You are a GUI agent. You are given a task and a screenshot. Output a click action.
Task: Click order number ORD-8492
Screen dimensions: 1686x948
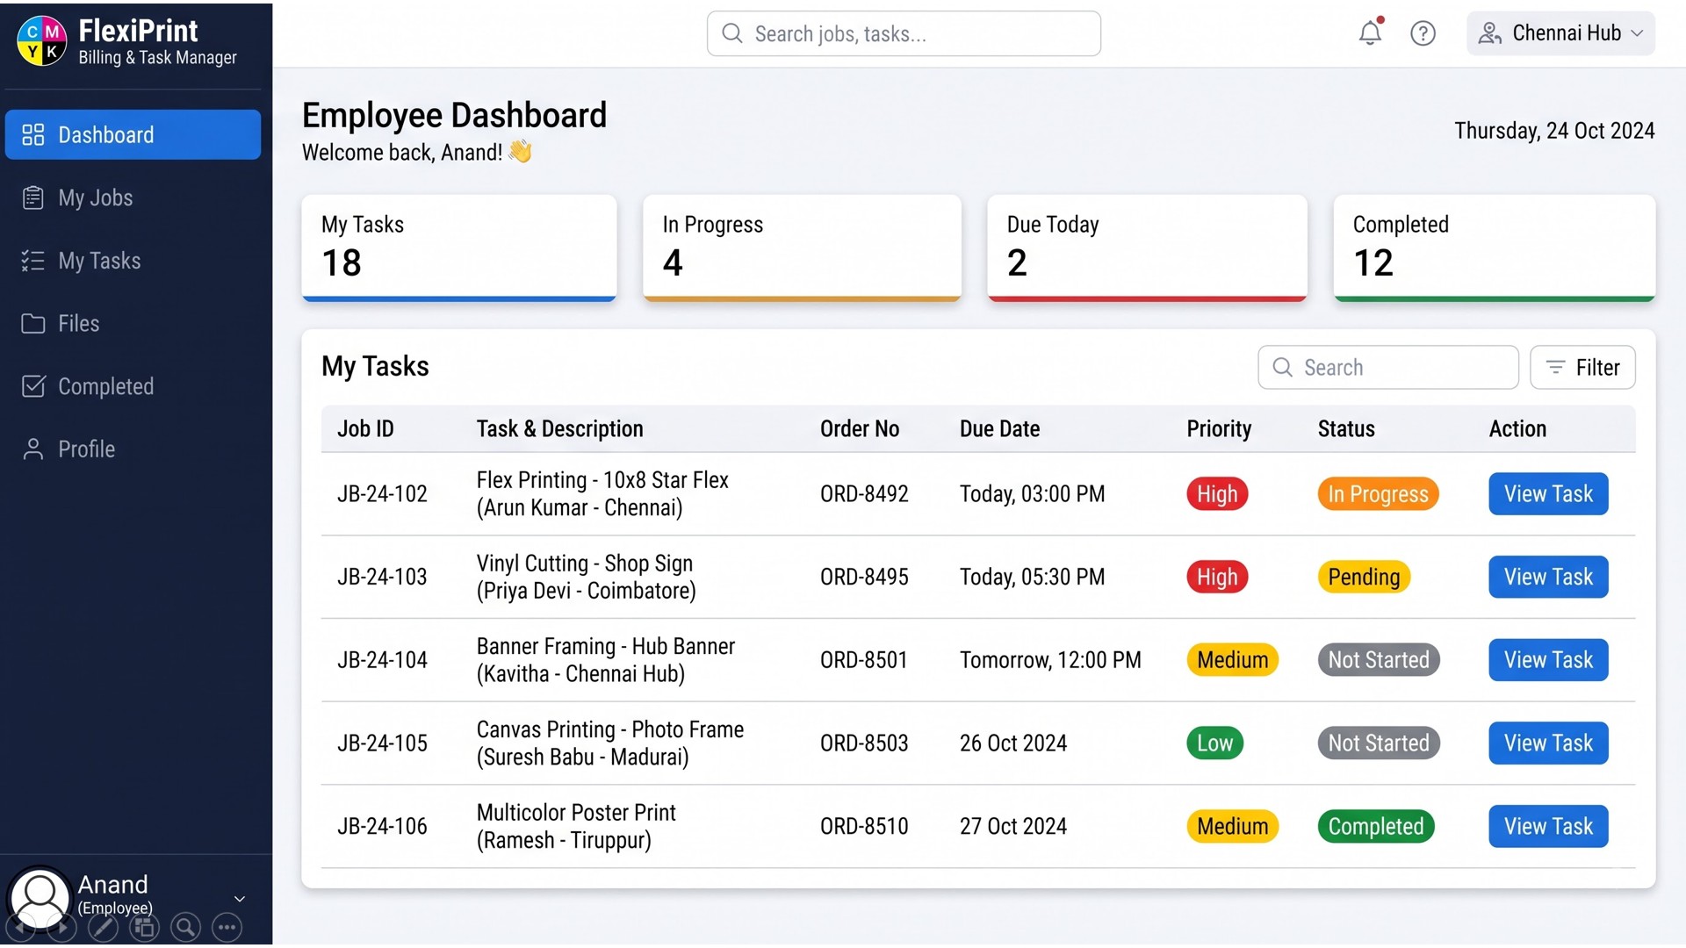coord(864,493)
